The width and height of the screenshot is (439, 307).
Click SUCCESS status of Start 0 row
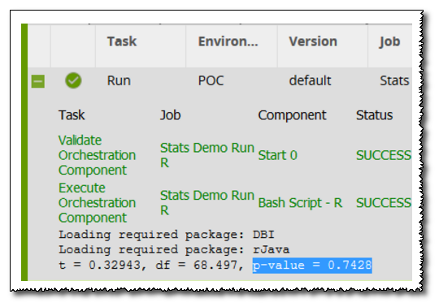click(x=383, y=155)
